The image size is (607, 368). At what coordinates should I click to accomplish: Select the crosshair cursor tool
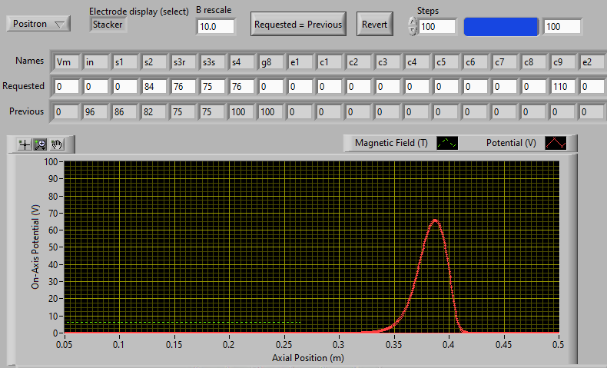point(25,144)
